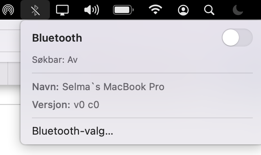Open Bluetooth-valg… preferences

[72, 131]
